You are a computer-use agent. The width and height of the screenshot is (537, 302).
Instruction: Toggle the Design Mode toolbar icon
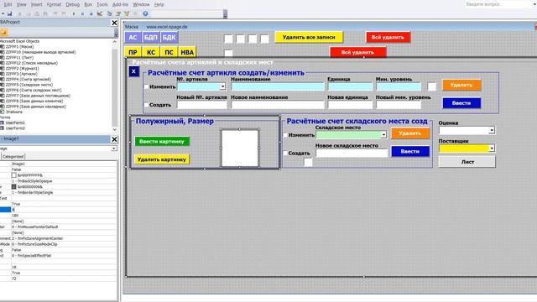[100, 13]
